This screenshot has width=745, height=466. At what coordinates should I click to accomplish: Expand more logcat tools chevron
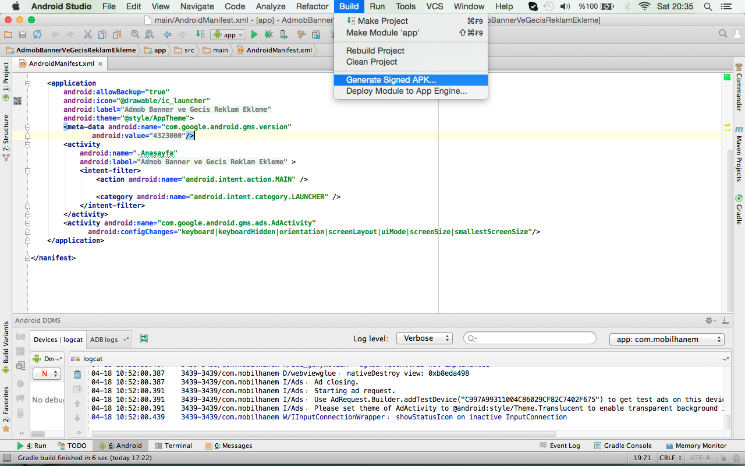[77, 433]
